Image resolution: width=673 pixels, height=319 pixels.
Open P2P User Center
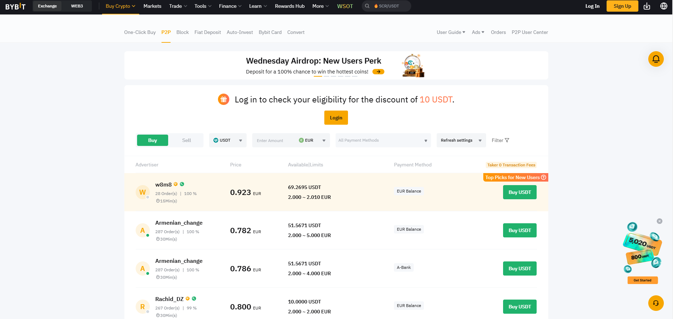click(530, 32)
